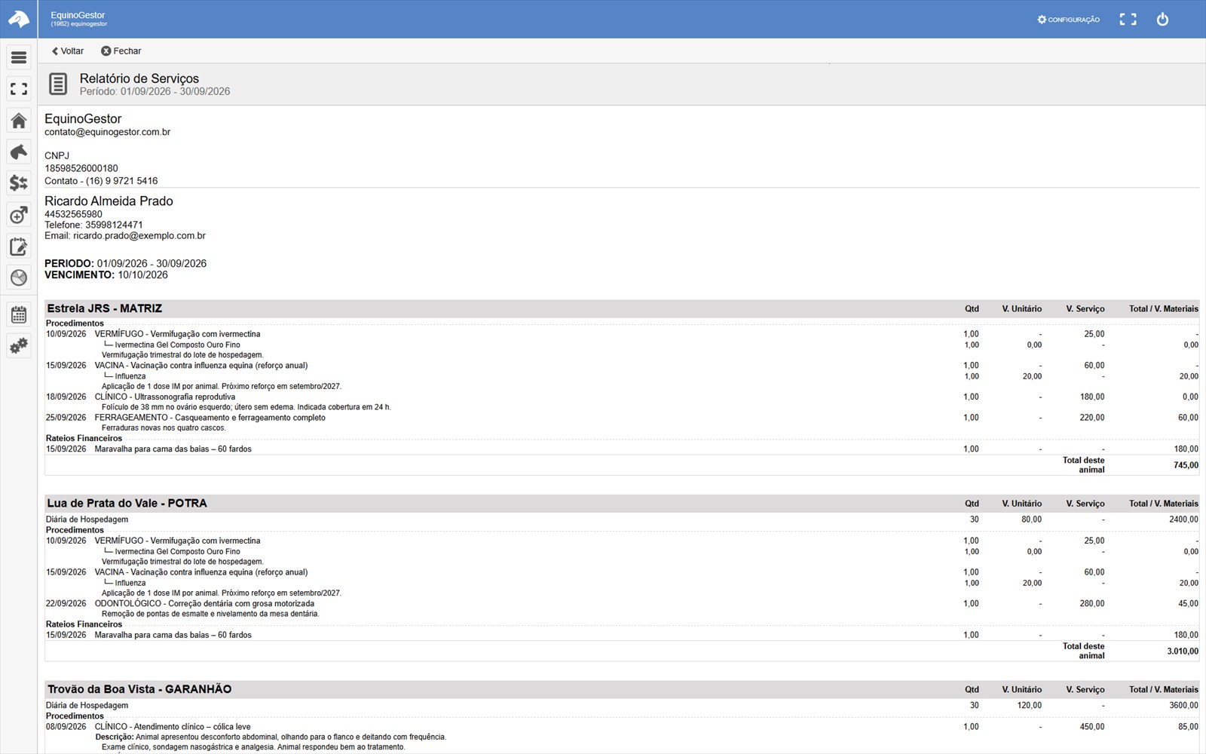
Task: Toggle fullscreen from top bar icon
Action: pyautogui.click(x=1128, y=20)
